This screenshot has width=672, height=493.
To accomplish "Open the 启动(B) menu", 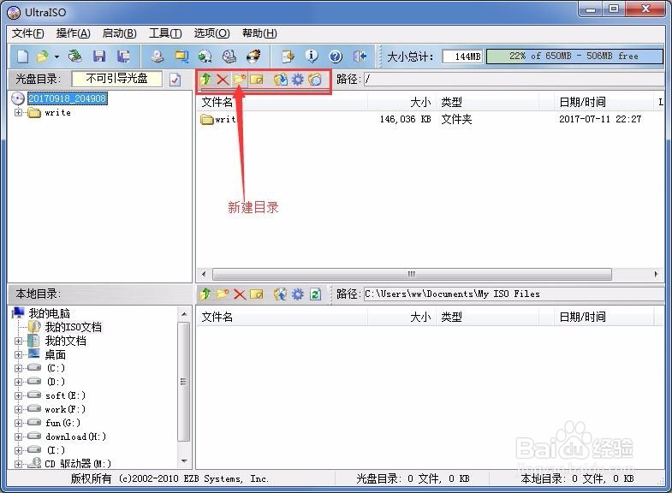I will coord(120,33).
